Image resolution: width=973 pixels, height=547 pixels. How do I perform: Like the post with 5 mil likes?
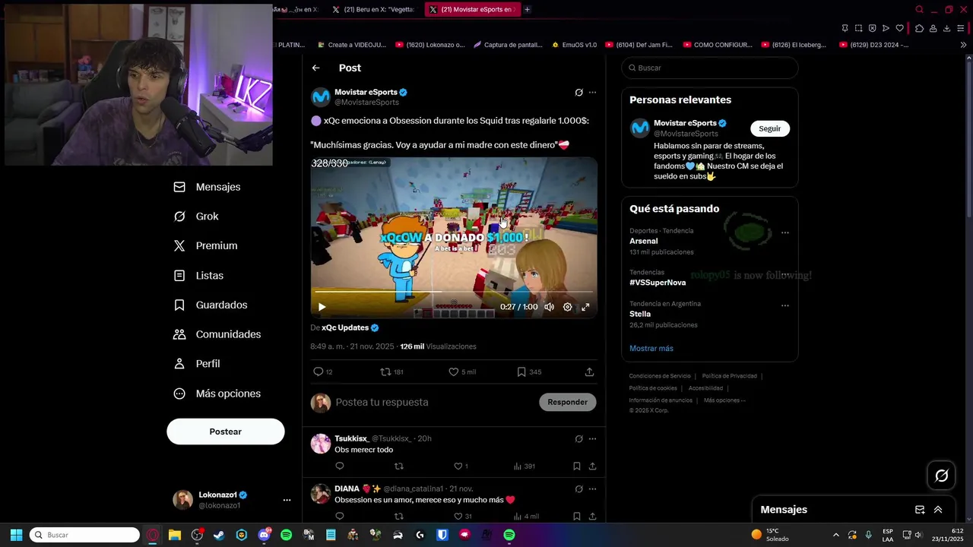click(x=453, y=372)
